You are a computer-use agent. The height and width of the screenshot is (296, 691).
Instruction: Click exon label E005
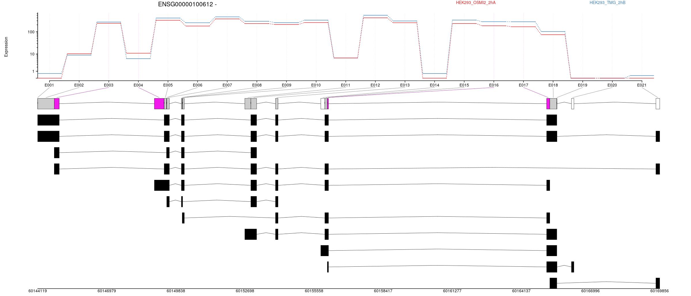[x=168, y=85]
